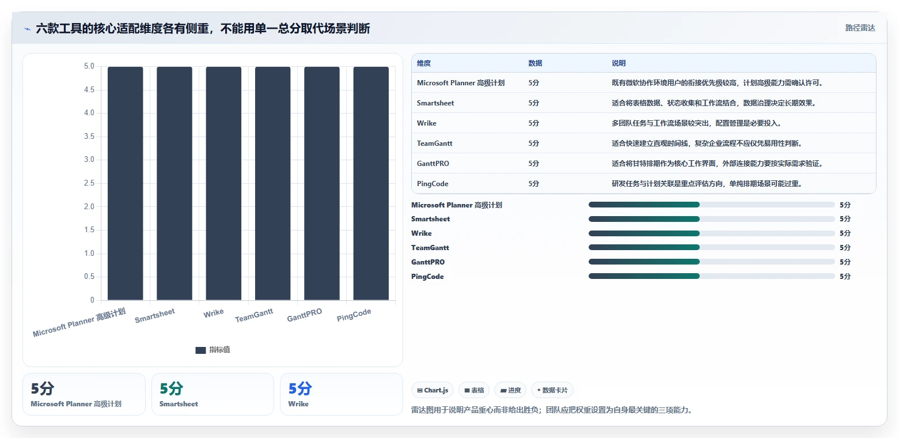Click the Smartsheet 5分 card

tap(213, 394)
